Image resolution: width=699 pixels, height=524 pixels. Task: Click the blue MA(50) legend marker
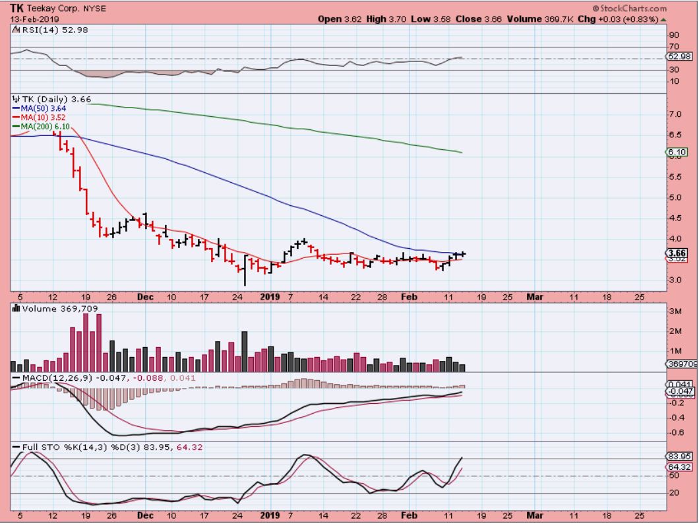(16, 108)
